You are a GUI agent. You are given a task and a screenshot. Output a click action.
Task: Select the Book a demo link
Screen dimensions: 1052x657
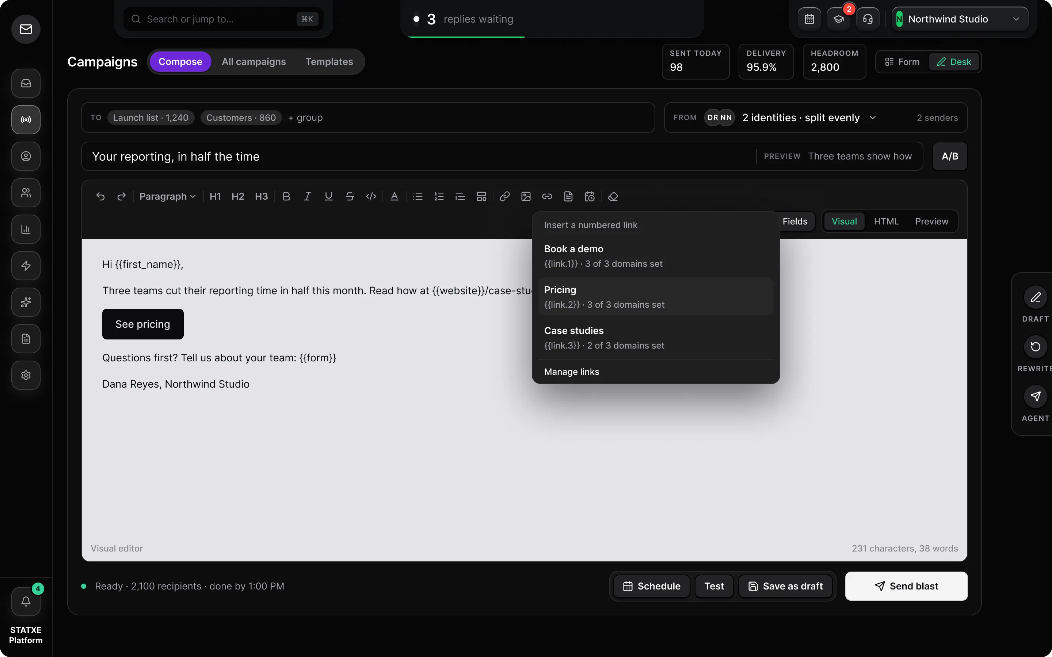click(656, 256)
